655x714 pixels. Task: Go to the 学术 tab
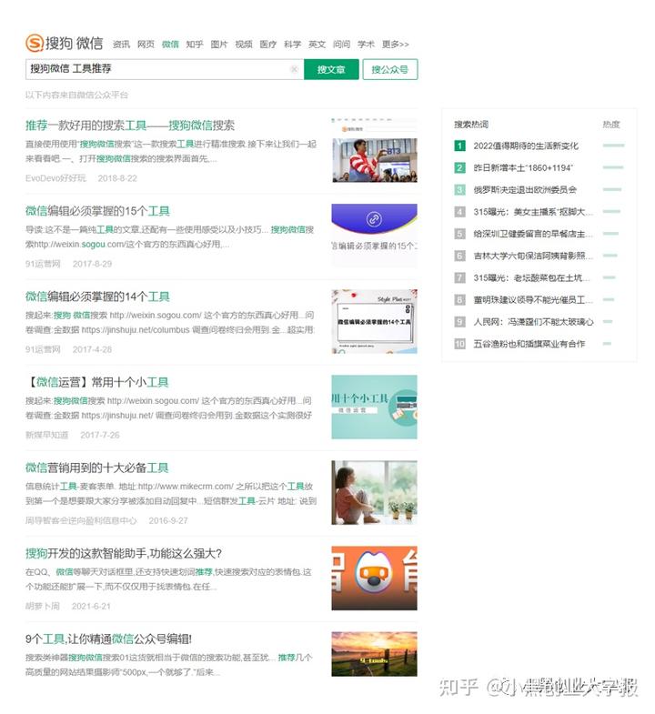click(x=366, y=45)
